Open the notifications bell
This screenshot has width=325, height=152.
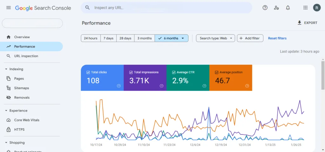[x=288, y=8]
